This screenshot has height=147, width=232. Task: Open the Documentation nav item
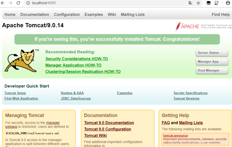35,14
